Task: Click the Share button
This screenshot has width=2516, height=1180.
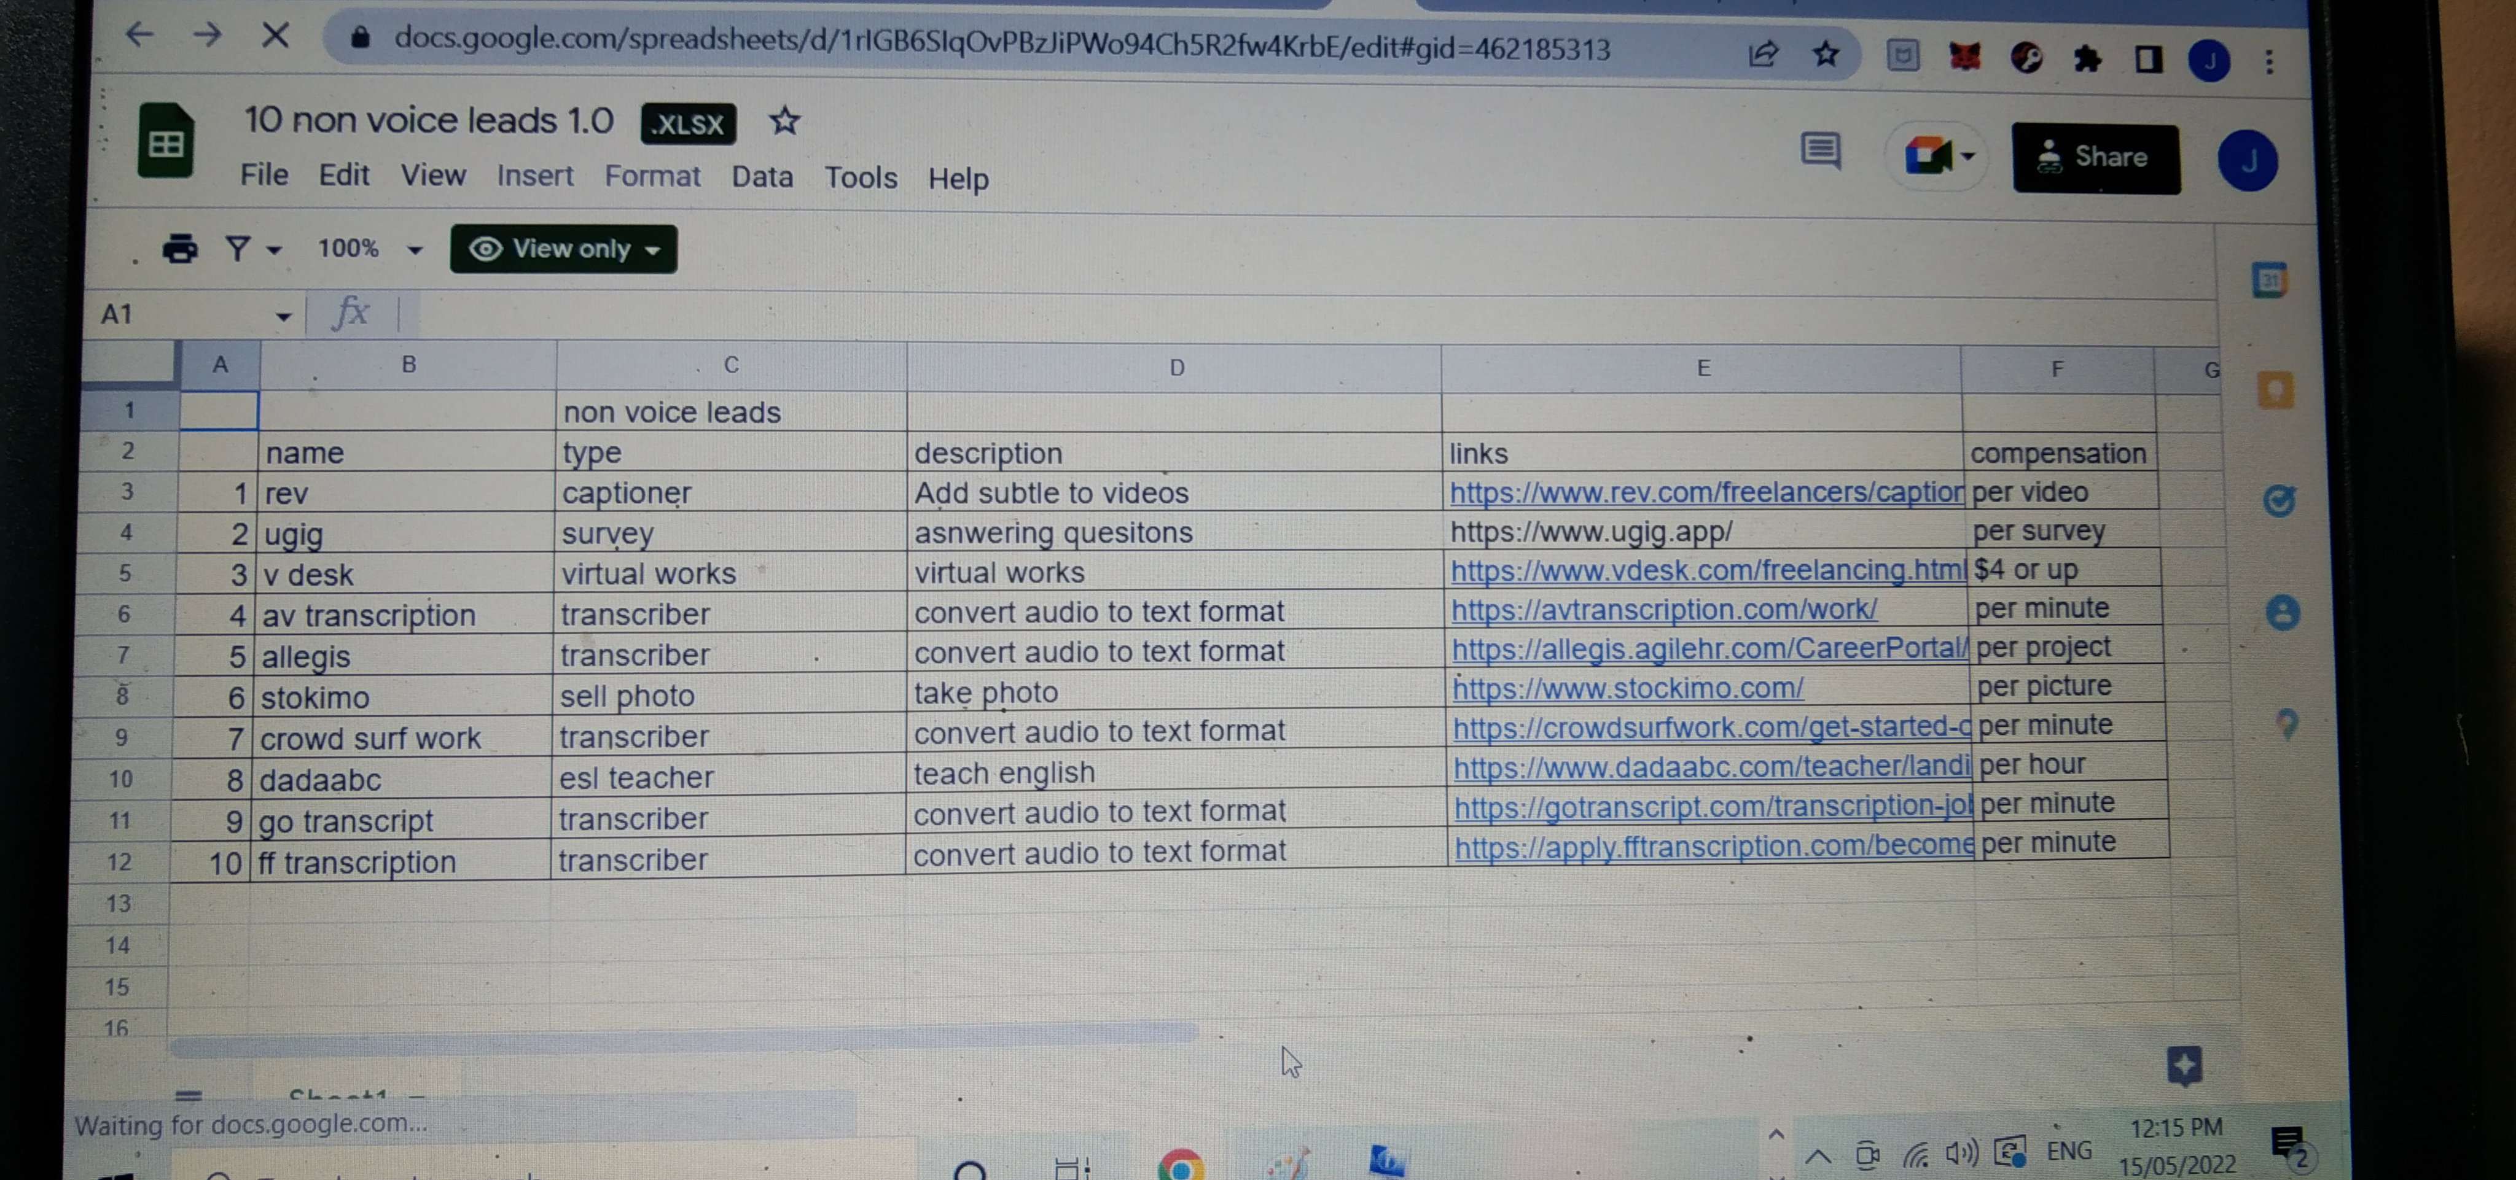Action: 2095,158
